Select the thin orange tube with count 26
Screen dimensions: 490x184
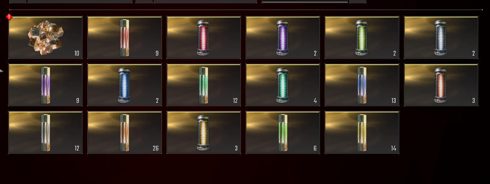click(124, 132)
